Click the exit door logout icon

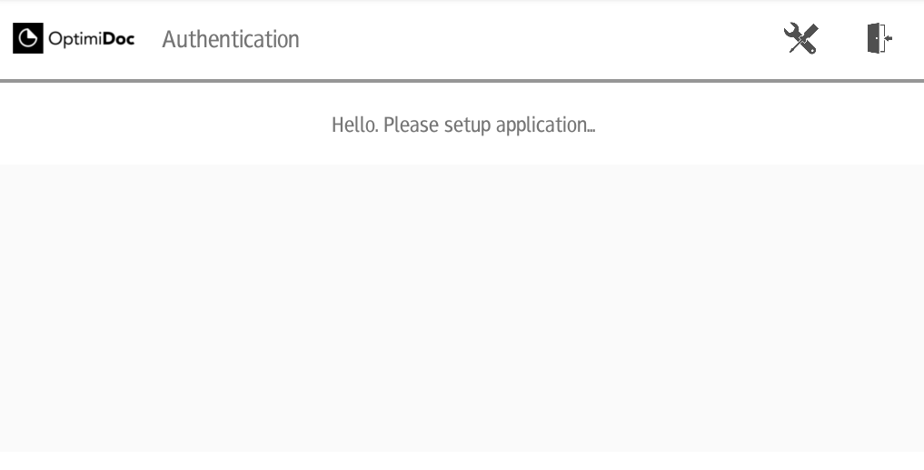pos(879,38)
